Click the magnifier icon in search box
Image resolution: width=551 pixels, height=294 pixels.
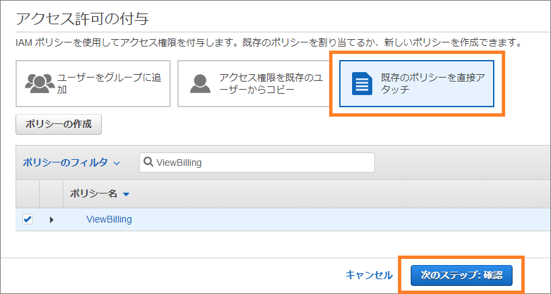(148, 163)
